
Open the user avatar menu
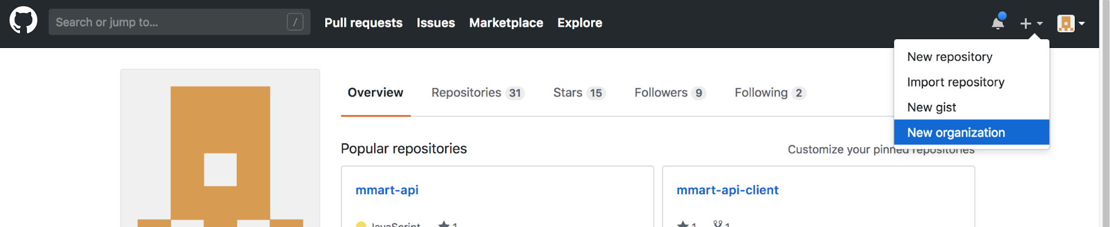tap(1066, 23)
